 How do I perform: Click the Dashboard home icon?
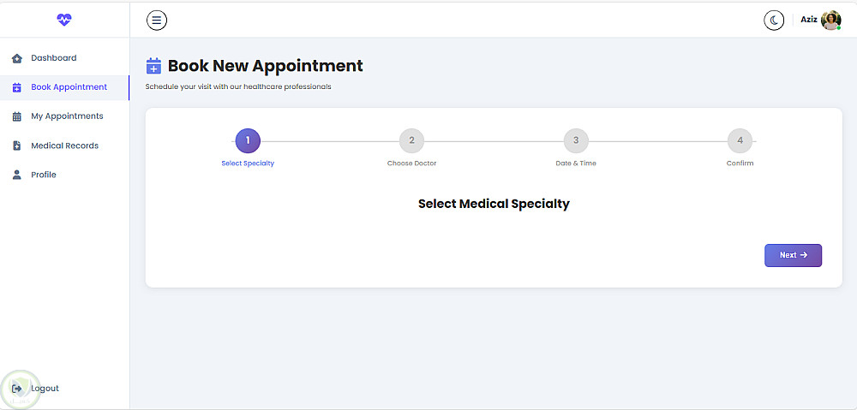coord(16,58)
